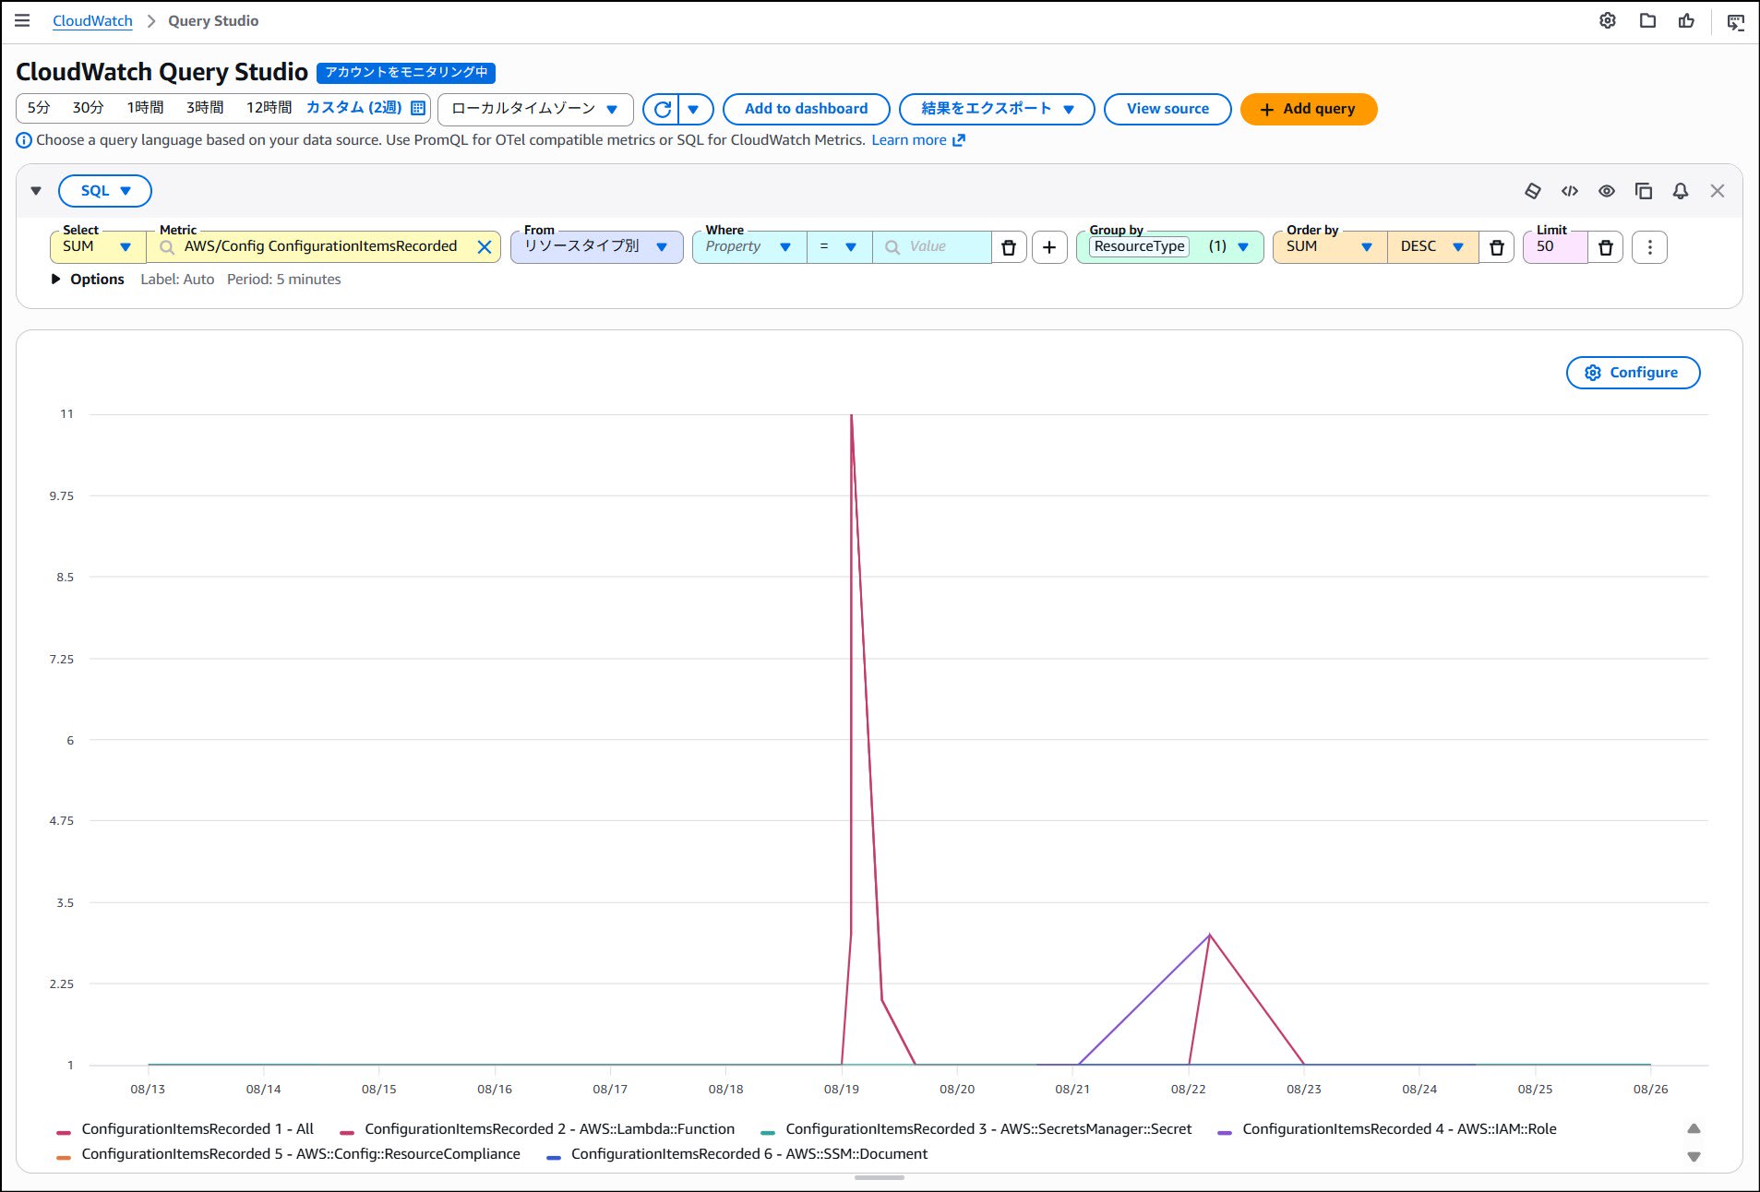The height and width of the screenshot is (1192, 1760).
Task: Open the Where Property dropdown
Action: click(x=749, y=247)
